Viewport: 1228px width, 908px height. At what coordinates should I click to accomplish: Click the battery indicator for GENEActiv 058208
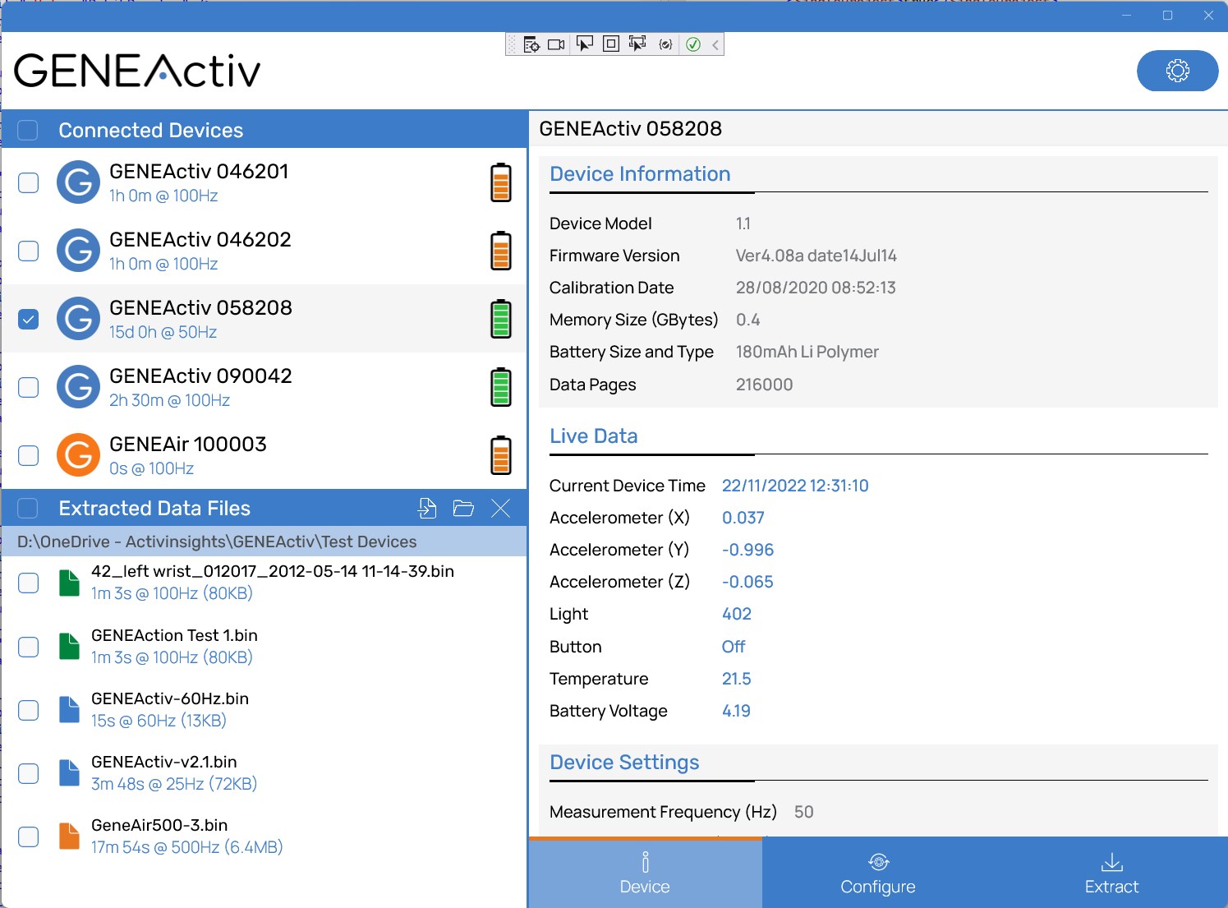(x=501, y=318)
